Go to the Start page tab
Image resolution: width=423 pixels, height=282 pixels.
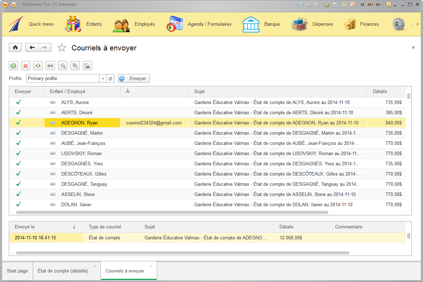(17, 270)
